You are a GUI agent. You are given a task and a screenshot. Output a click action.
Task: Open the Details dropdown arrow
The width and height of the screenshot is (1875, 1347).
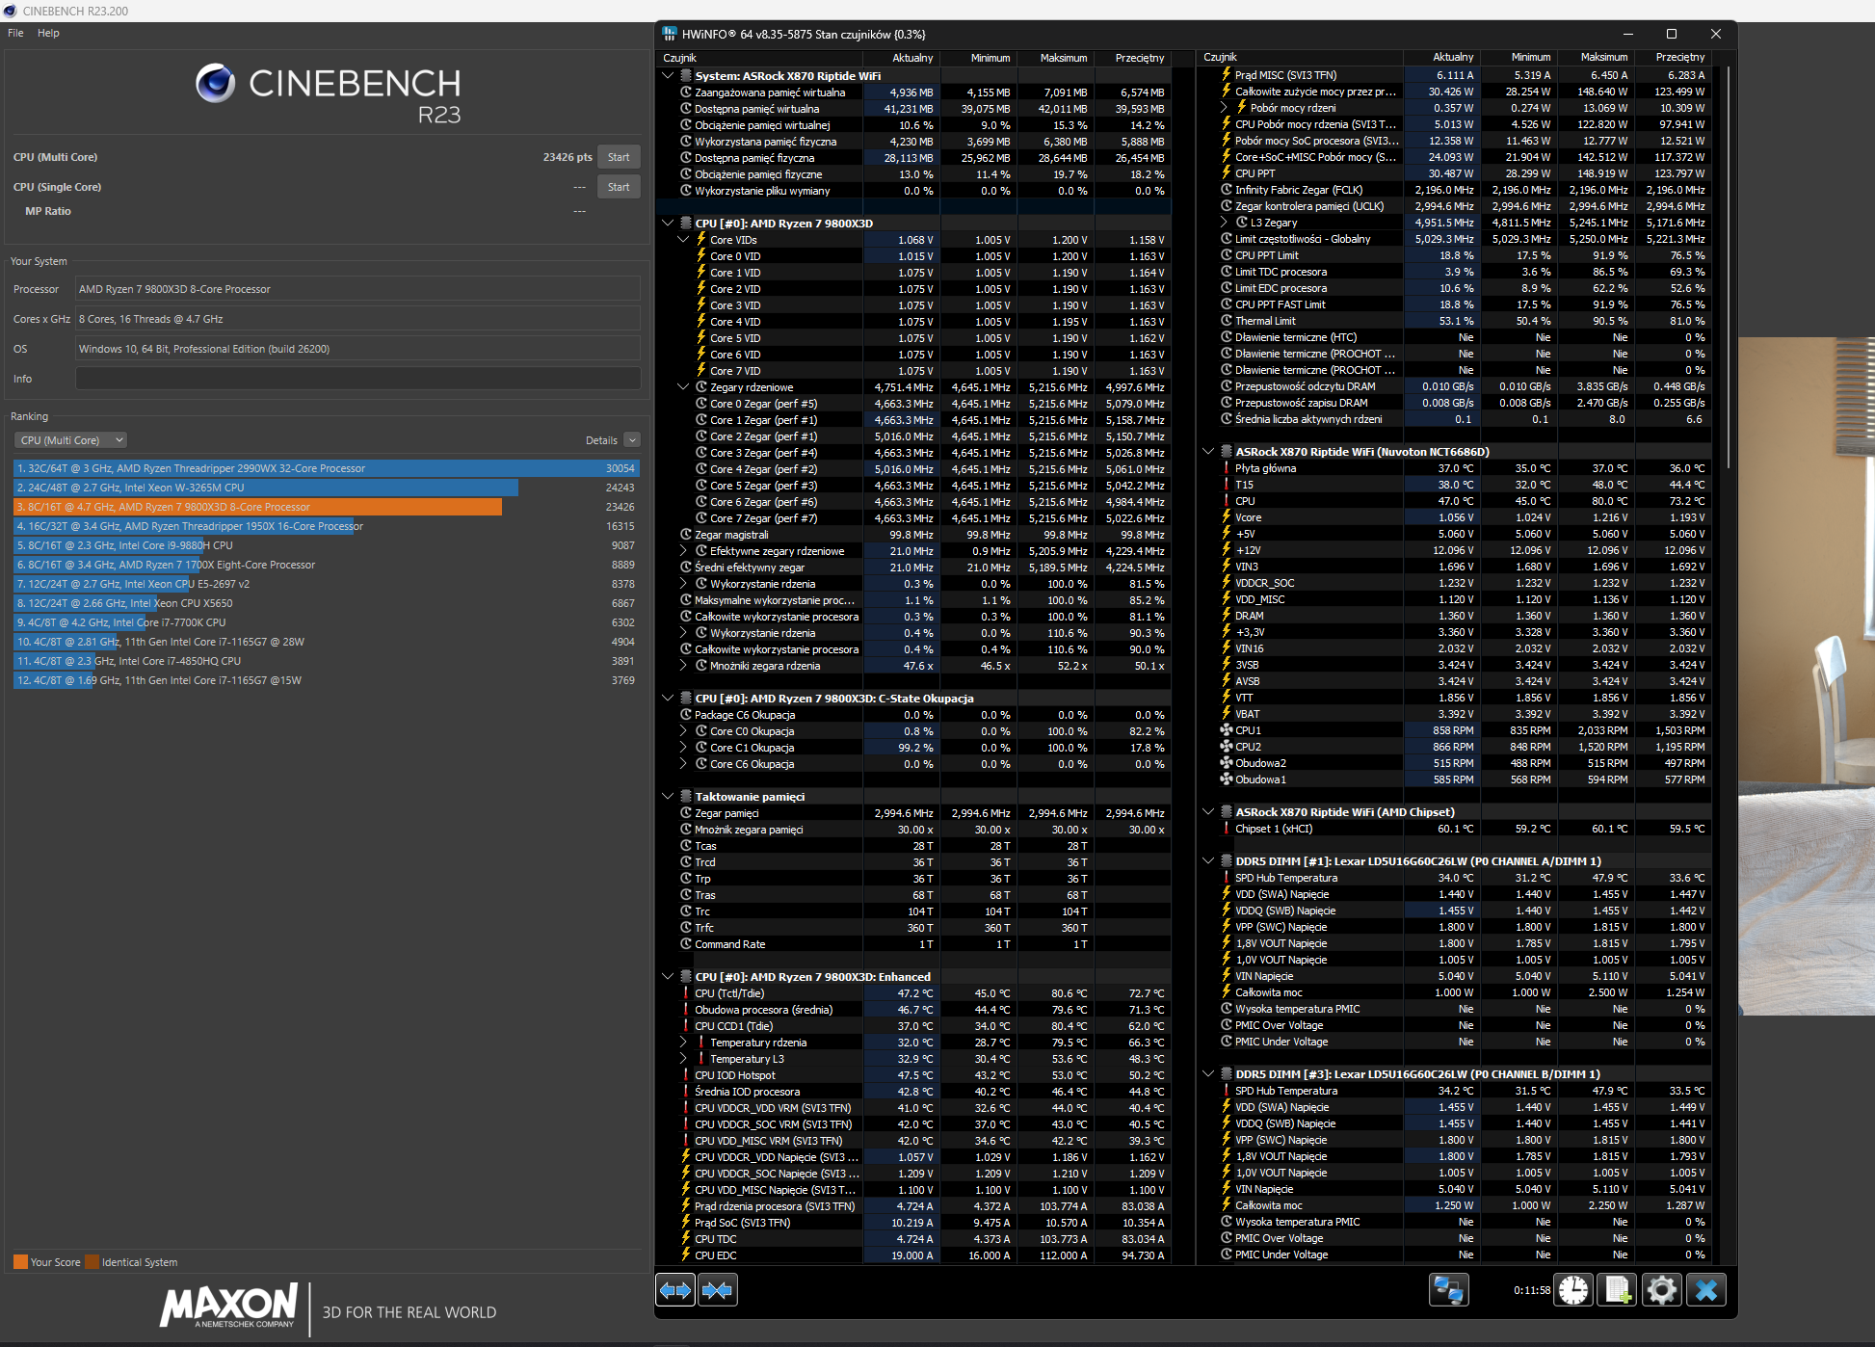[x=632, y=440]
